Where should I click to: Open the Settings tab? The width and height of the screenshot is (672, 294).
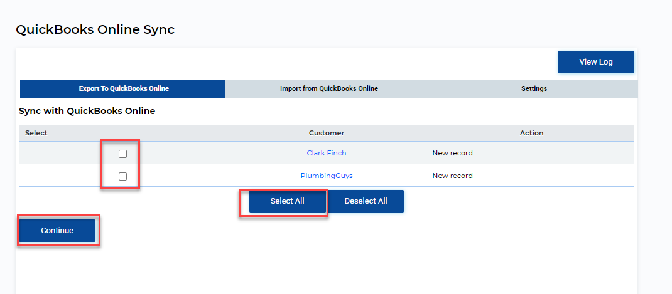pos(534,89)
